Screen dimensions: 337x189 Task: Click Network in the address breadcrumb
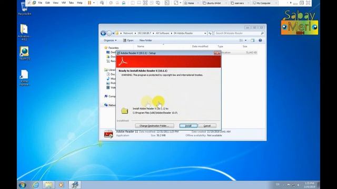click(128, 33)
